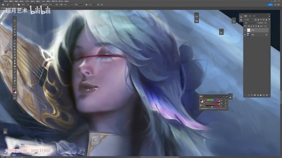Filter layers by shape layers icon
The image size is (282, 158).
[263, 20]
